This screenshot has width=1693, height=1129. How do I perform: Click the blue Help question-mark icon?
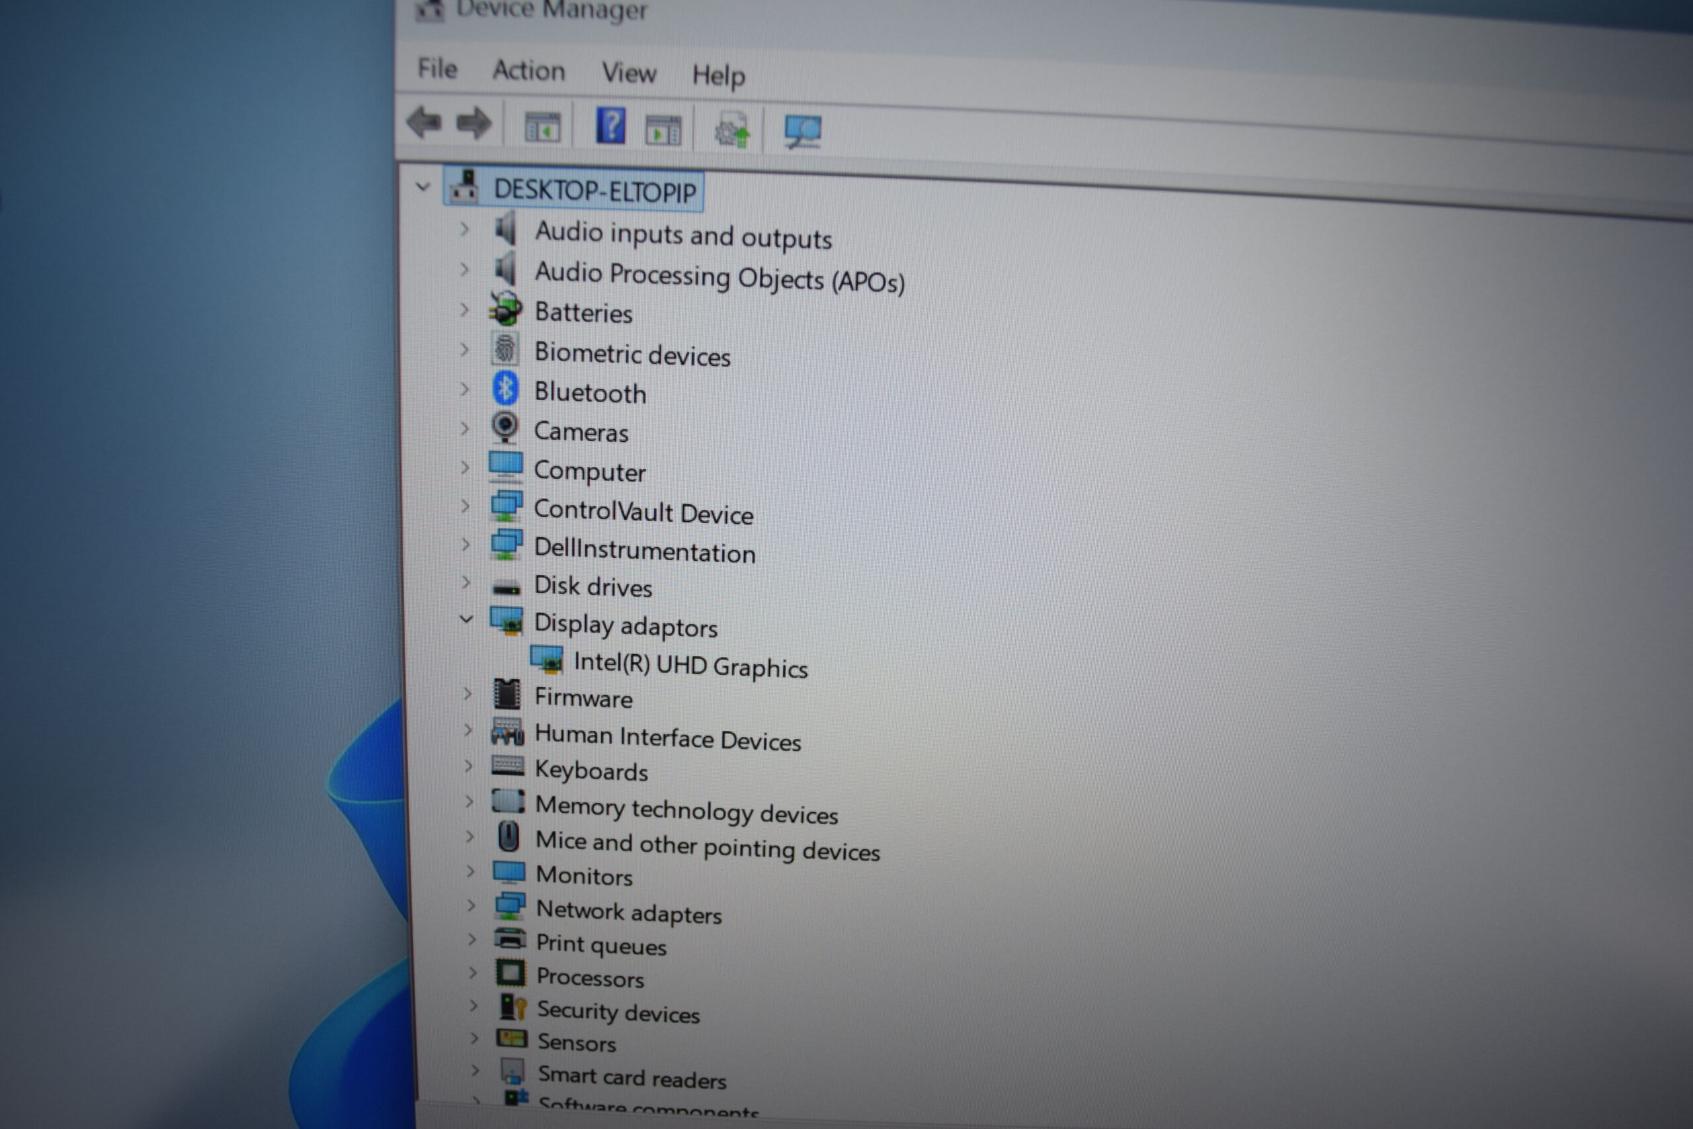click(x=610, y=126)
